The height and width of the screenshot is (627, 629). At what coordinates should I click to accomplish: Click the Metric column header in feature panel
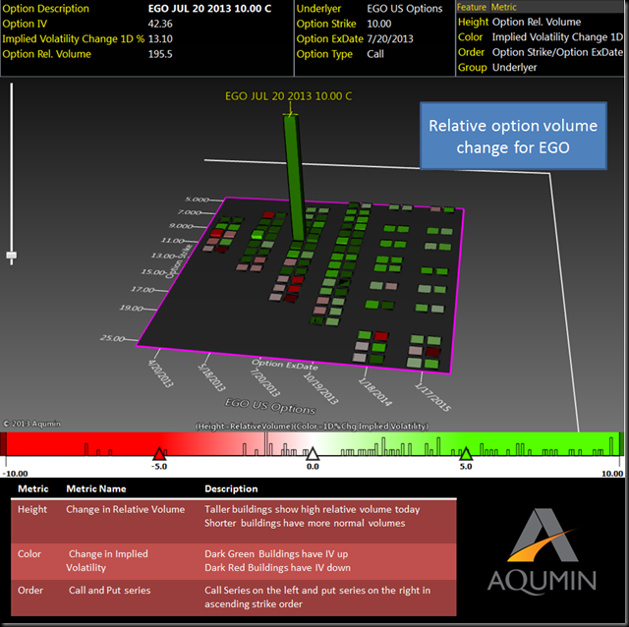pos(503,7)
